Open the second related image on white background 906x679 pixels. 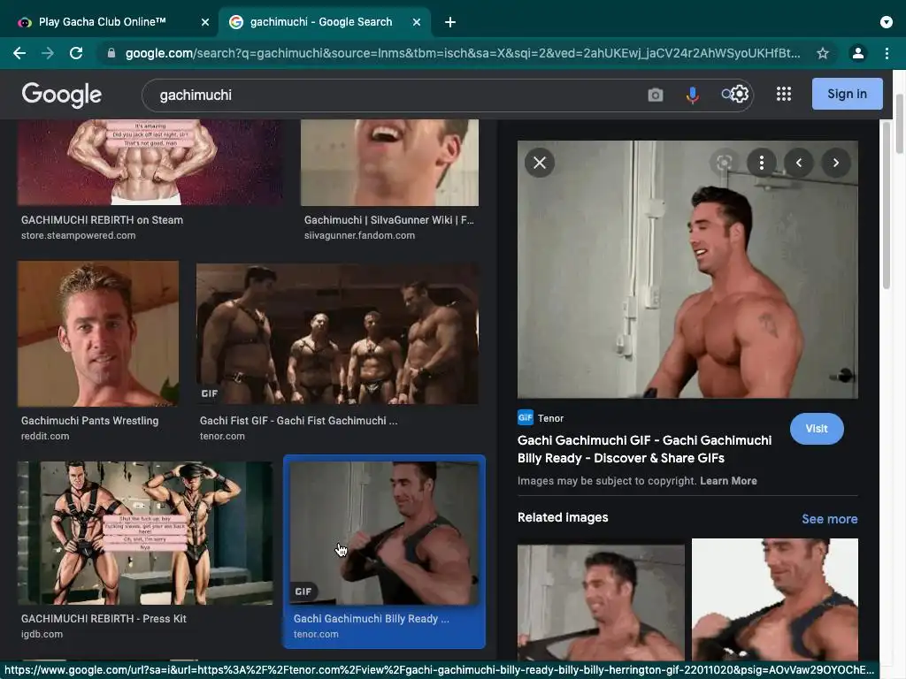775,600
